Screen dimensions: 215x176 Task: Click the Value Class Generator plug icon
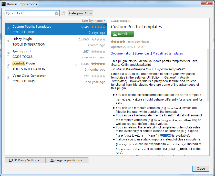tap(8, 78)
